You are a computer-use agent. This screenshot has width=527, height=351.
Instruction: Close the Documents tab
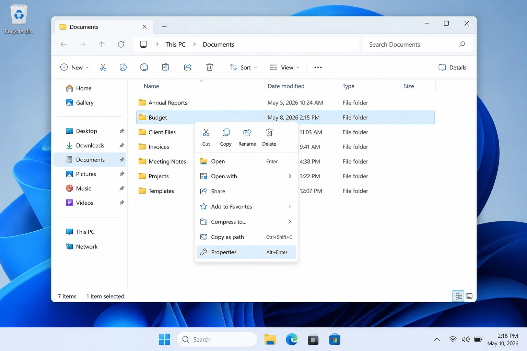(x=145, y=27)
